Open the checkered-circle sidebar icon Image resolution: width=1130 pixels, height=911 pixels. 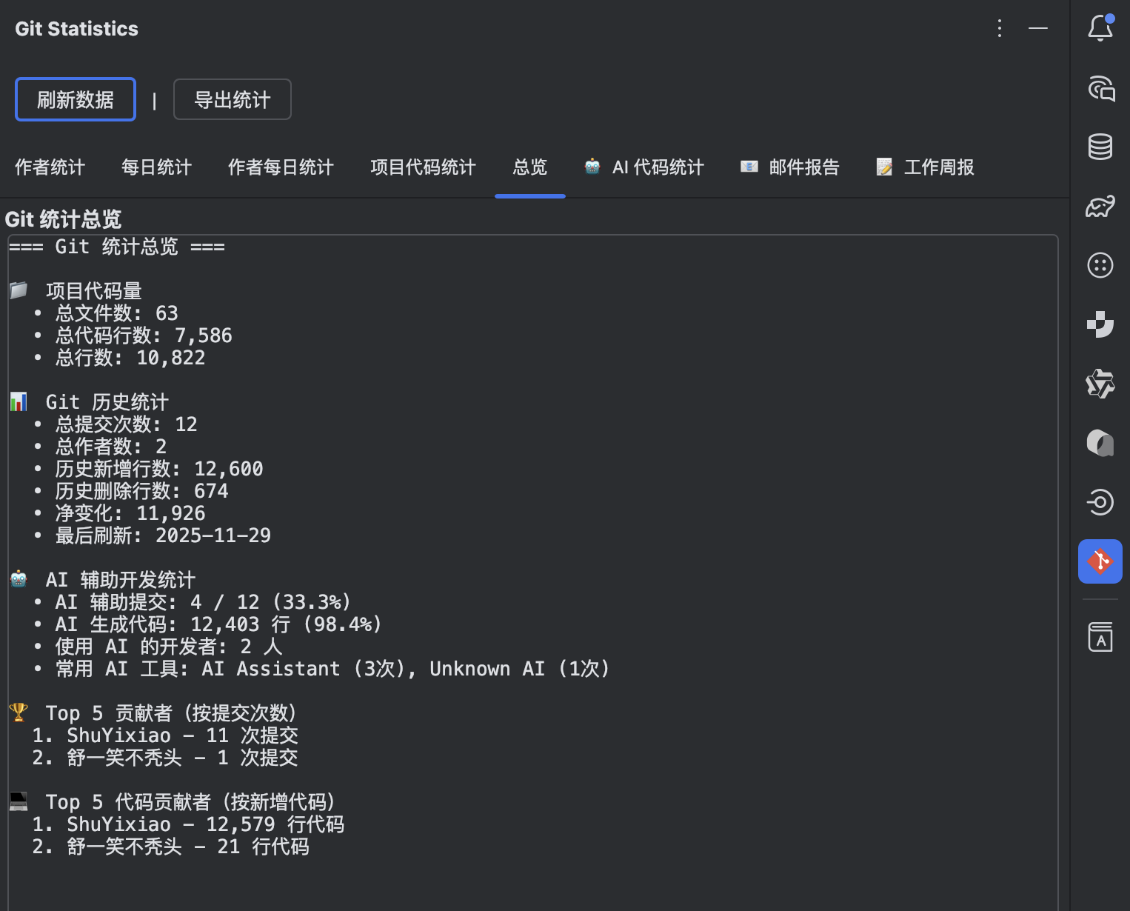click(x=1100, y=324)
